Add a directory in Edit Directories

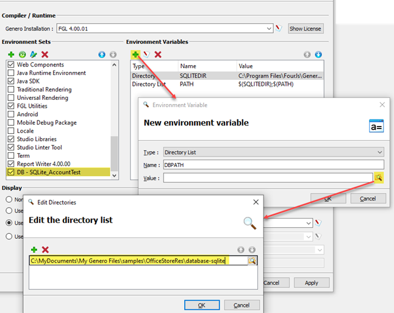(34, 250)
